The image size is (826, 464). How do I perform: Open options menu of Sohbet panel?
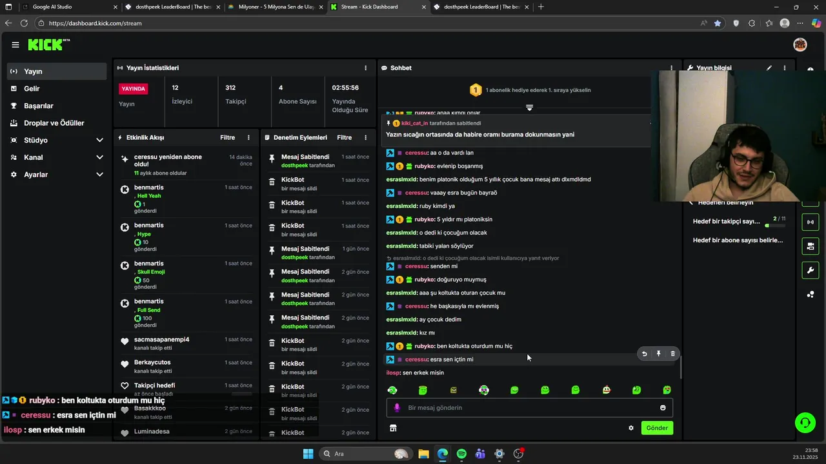coord(671,68)
